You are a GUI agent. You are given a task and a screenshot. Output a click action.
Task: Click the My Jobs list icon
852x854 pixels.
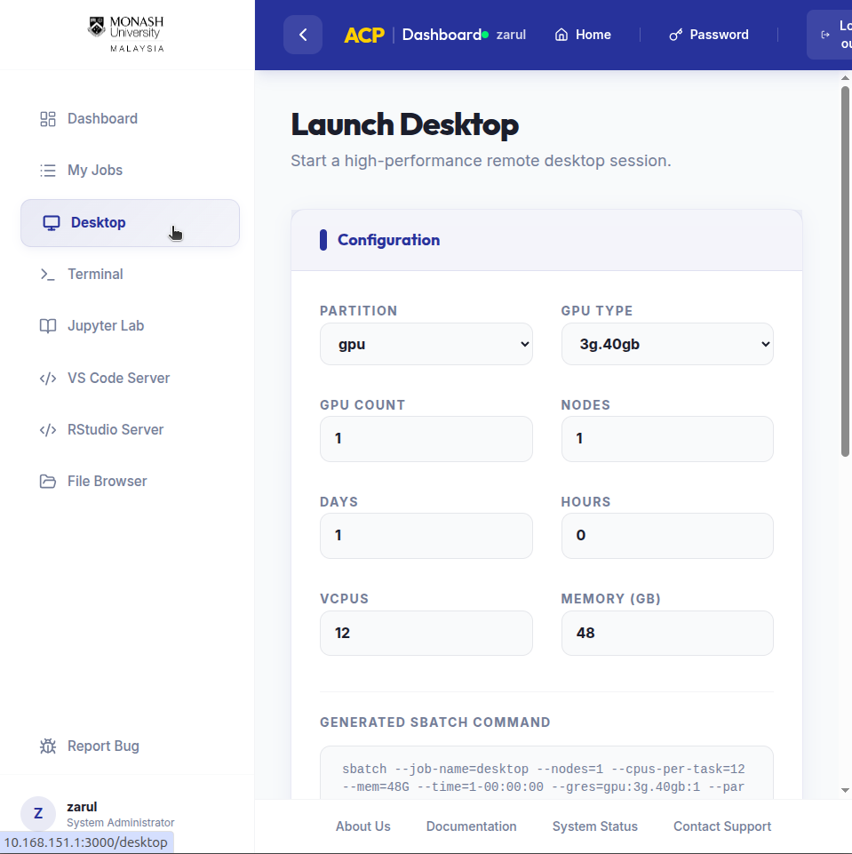coord(48,171)
